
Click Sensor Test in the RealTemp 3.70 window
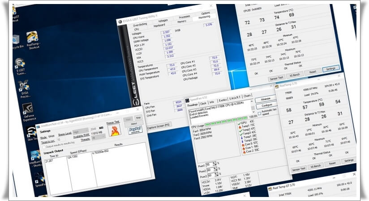coord(299,169)
